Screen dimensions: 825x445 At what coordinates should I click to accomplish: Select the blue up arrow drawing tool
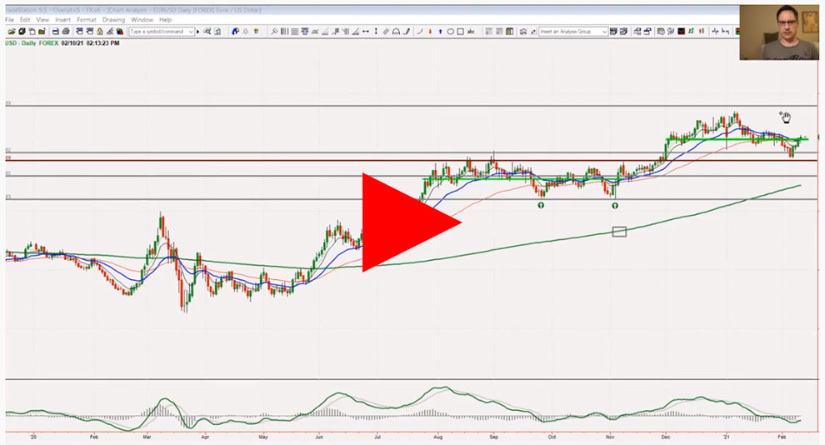440,32
